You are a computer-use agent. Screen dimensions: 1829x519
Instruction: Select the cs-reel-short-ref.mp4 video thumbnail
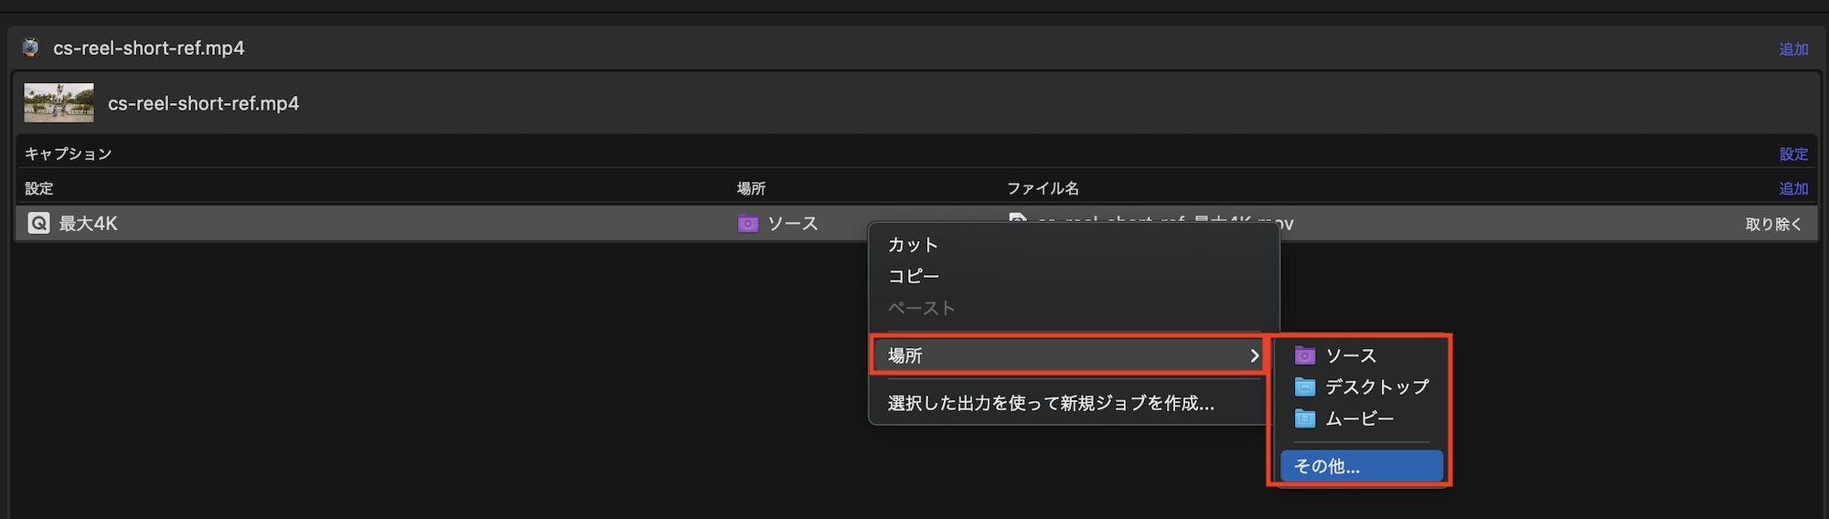pos(59,103)
